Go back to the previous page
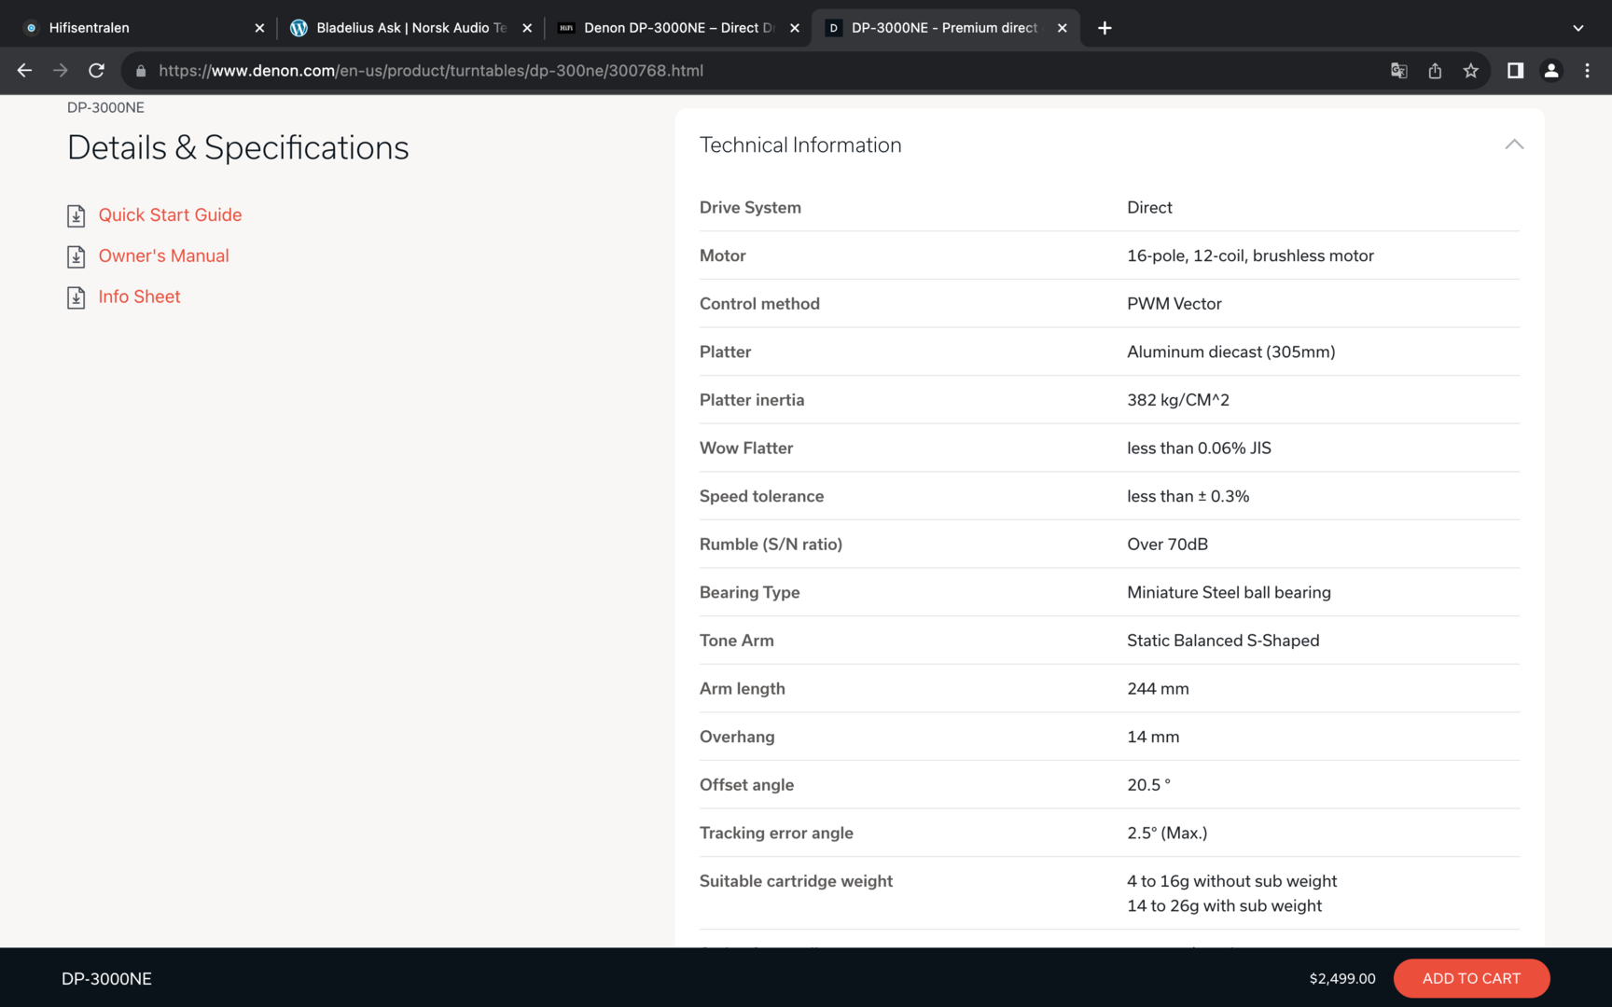1612x1007 pixels. pyautogui.click(x=24, y=71)
